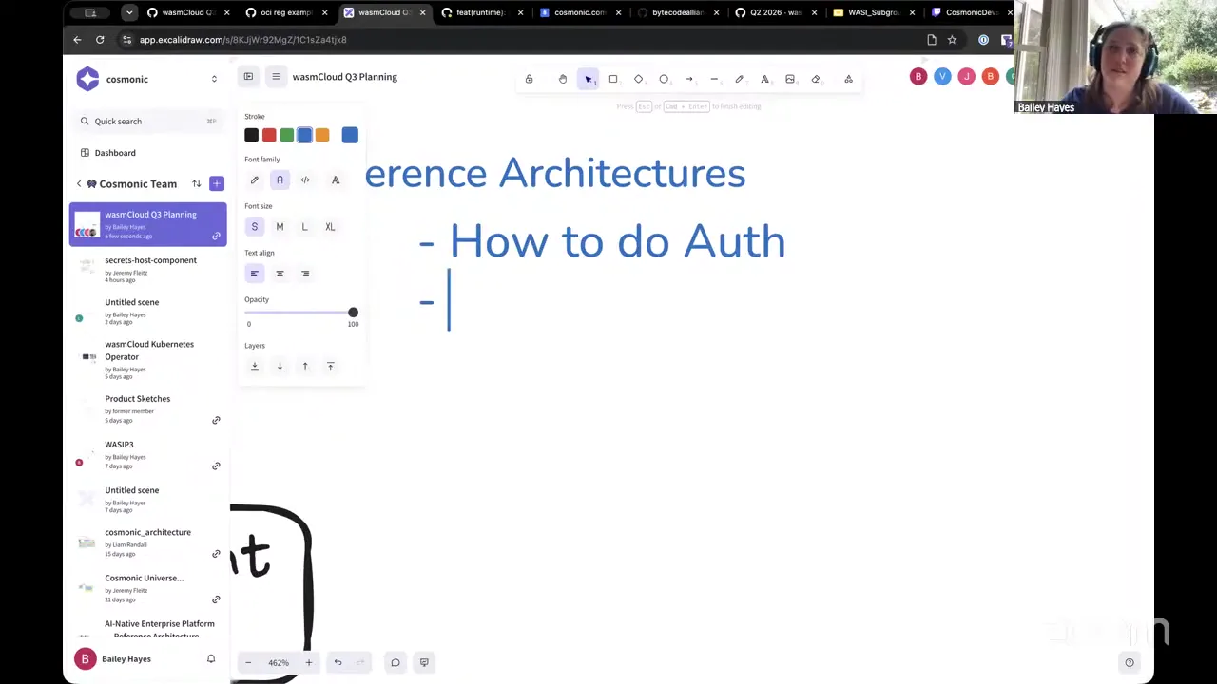
Task: Create a new scene with plus button
Action: [217, 183]
